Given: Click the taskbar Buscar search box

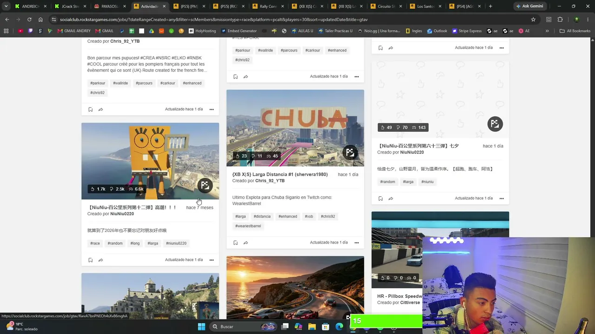Looking at the screenshot, I should point(243,327).
